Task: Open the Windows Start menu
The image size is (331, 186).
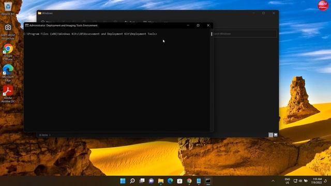Action: [123, 181]
